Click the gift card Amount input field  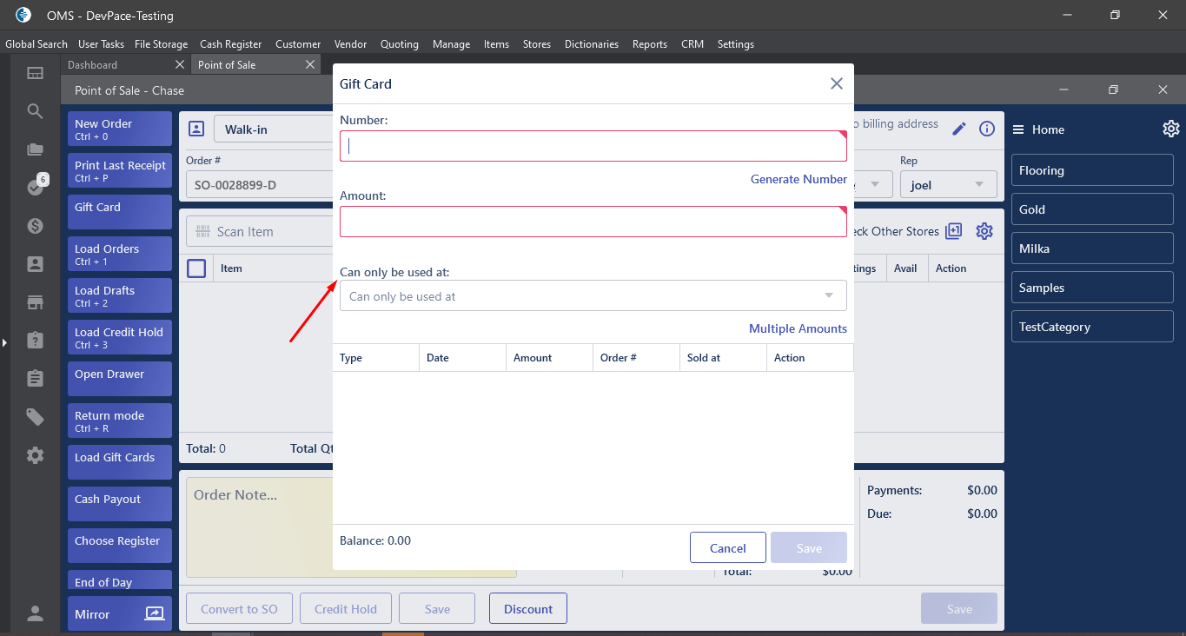tap(593, 222)
